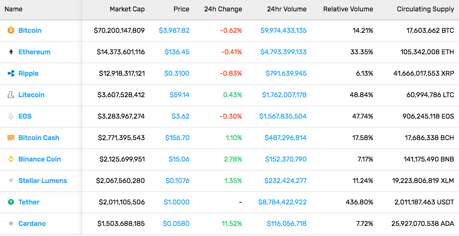Sort by Circulating Supply column header

pos(425,9)
